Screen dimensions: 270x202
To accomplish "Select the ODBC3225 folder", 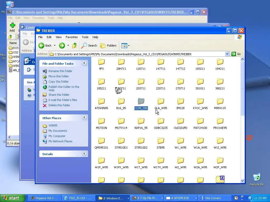I will point(161,123).
